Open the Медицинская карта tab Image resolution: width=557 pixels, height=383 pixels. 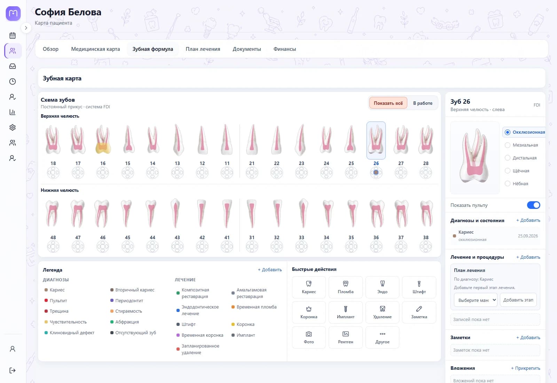[95, 49]
